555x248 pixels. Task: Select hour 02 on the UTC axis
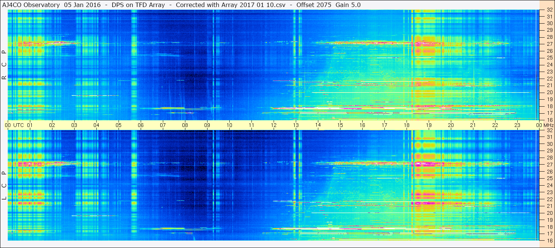52,125
